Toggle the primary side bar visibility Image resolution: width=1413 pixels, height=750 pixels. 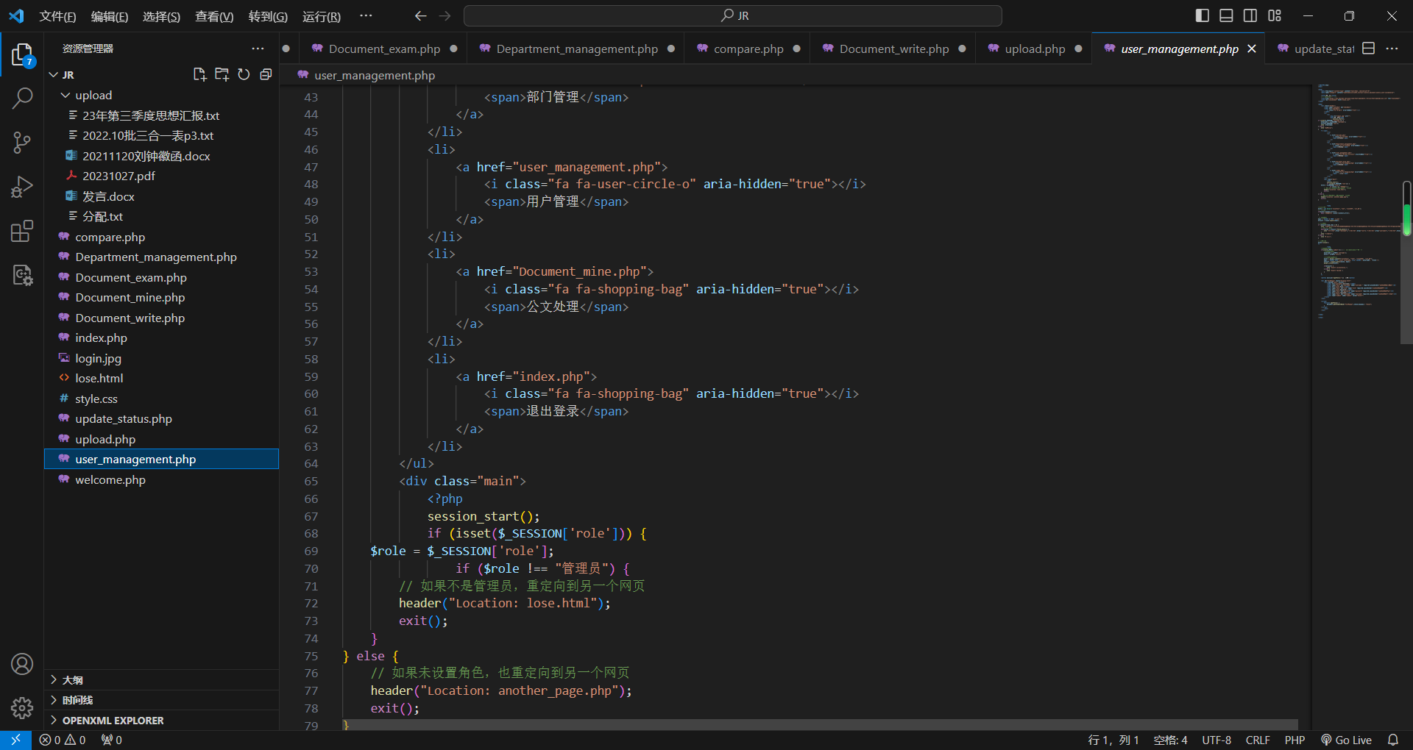tap(1203, 15)
